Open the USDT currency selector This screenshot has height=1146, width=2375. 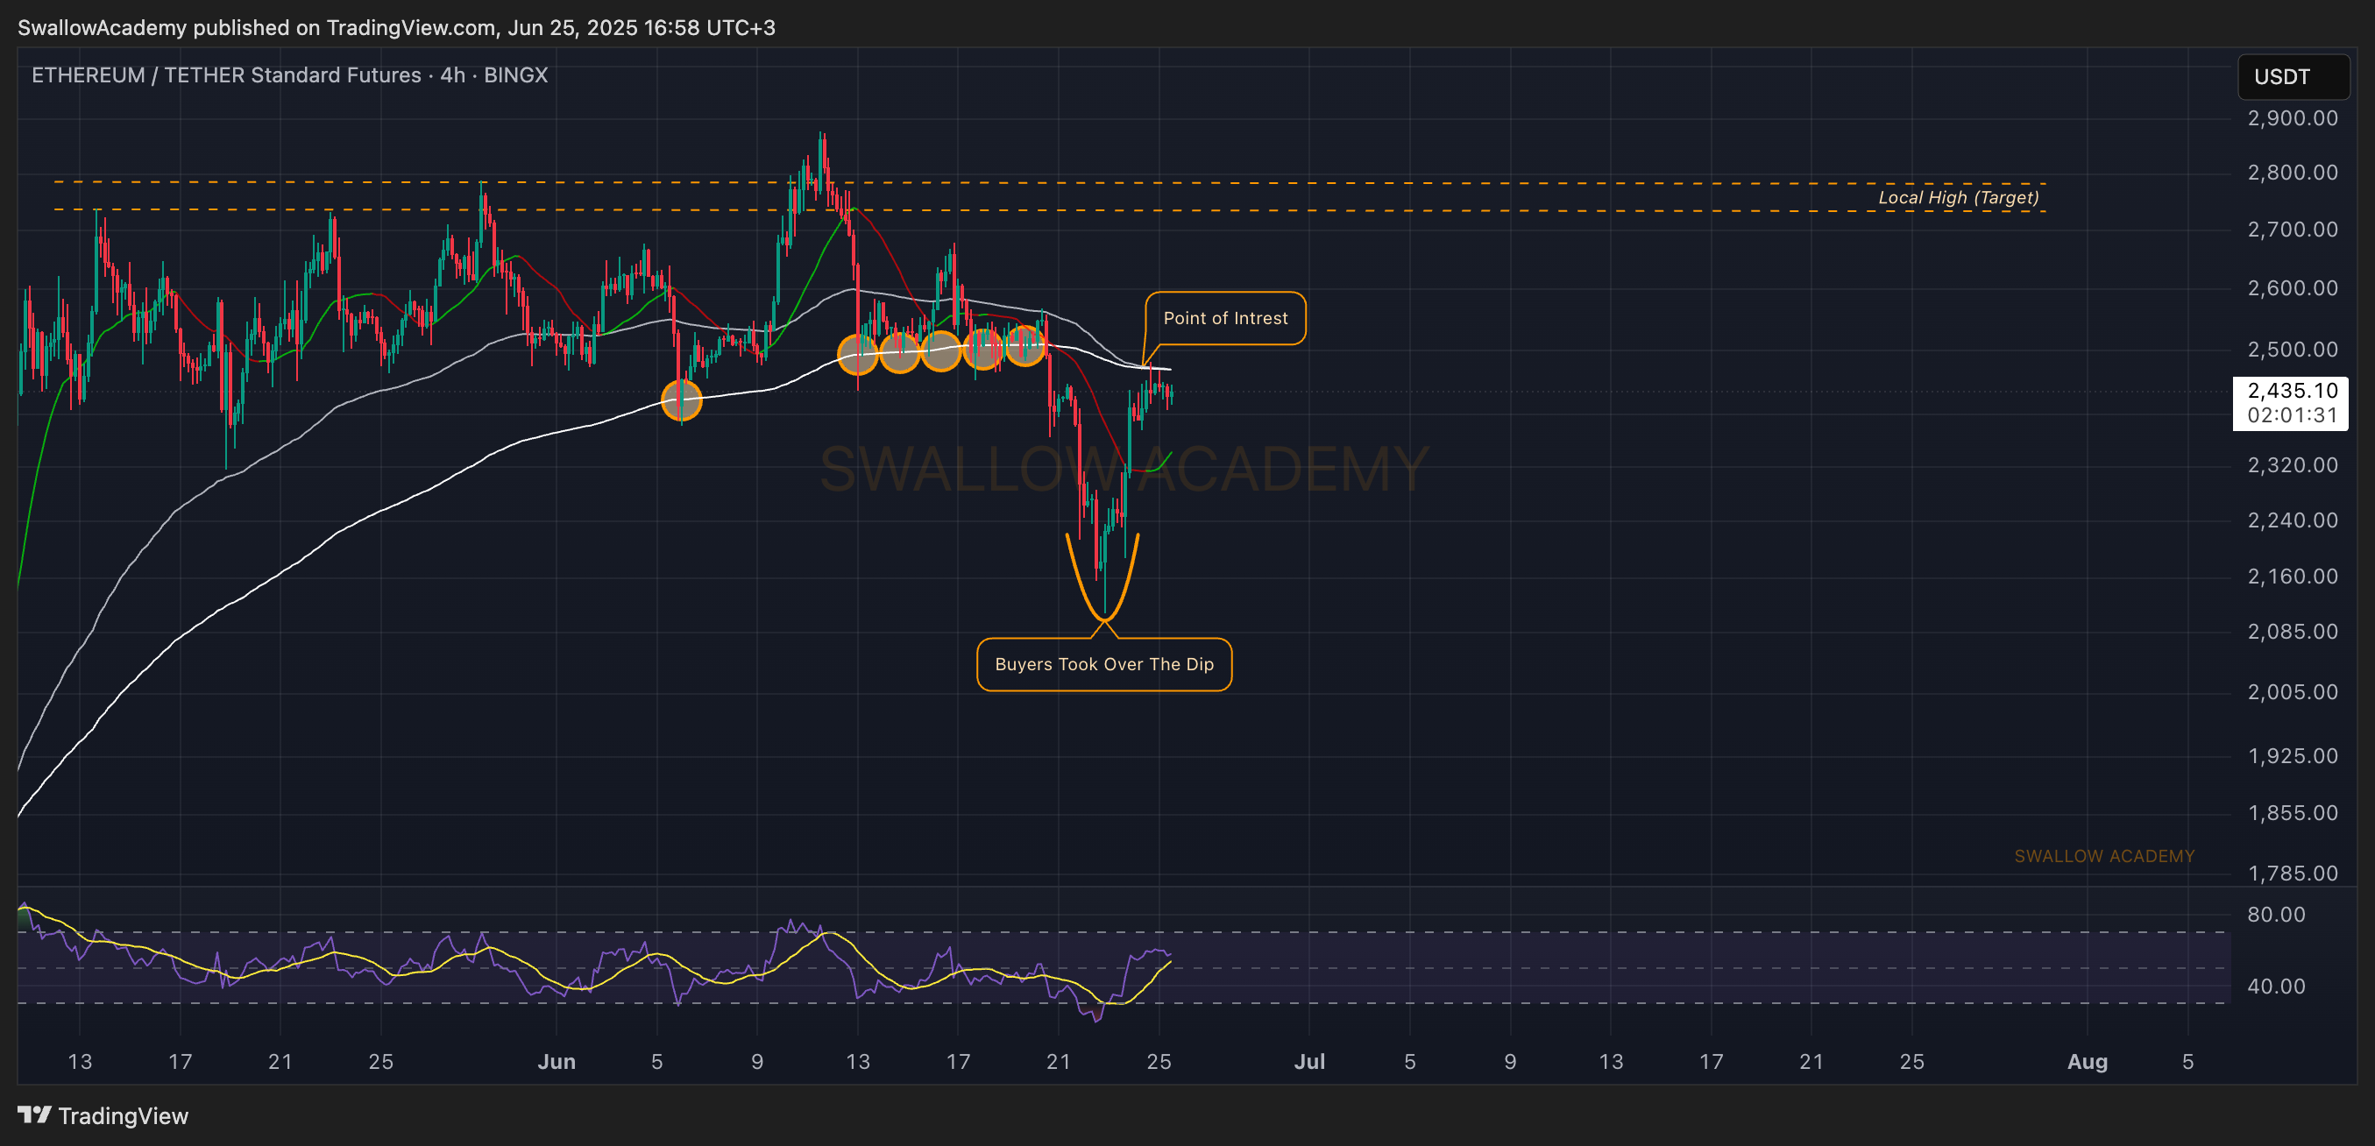tap(2293, 76)
